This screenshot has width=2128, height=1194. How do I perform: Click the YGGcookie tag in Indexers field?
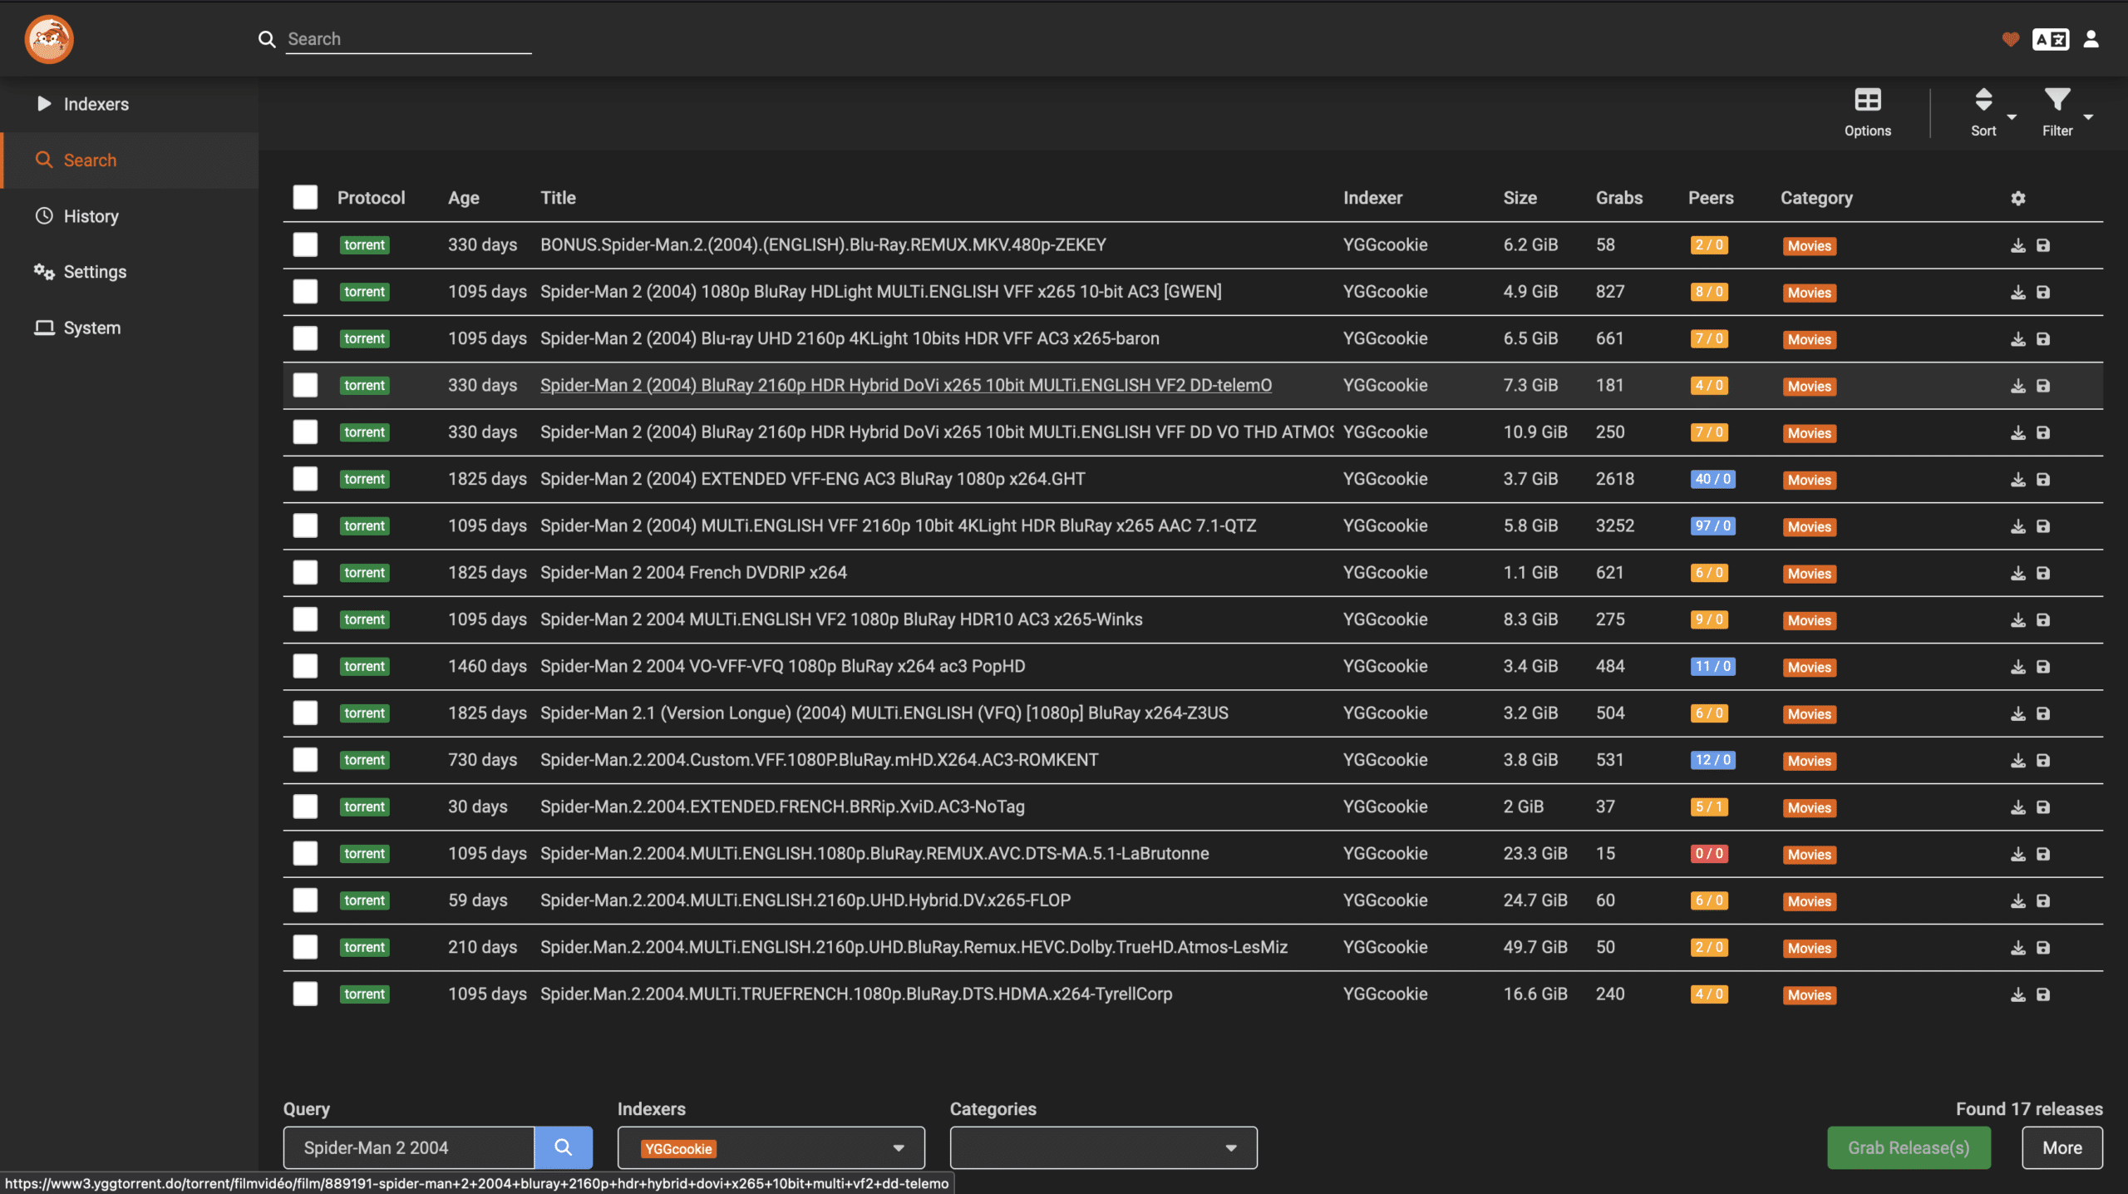click(678, 1148)
